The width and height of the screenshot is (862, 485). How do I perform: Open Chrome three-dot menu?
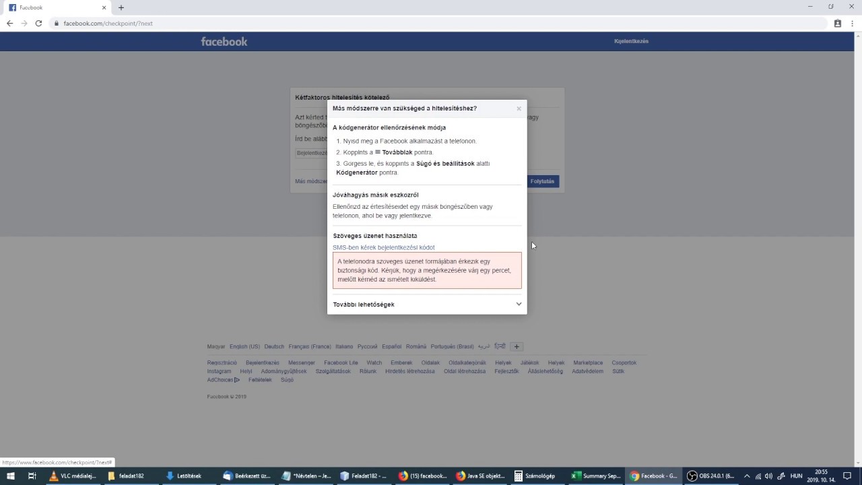(853, 23)
